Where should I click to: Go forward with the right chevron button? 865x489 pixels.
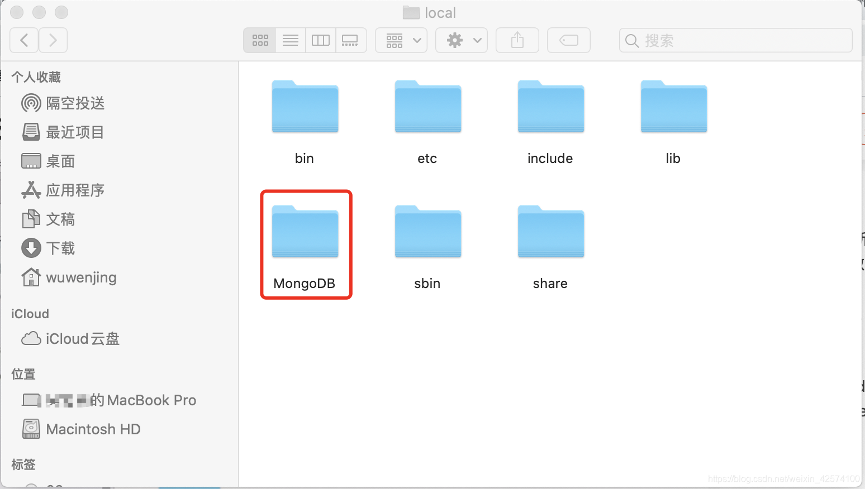[x=53, y=40]
